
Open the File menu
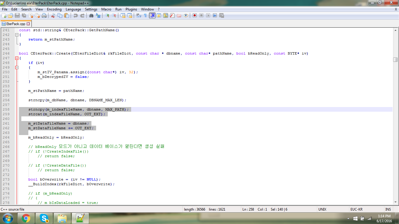5,9
